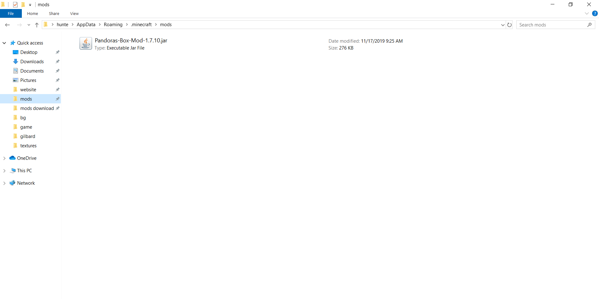Select This PC in the sidebar
This screenshot has width=599, height=299.
point(24,171)
